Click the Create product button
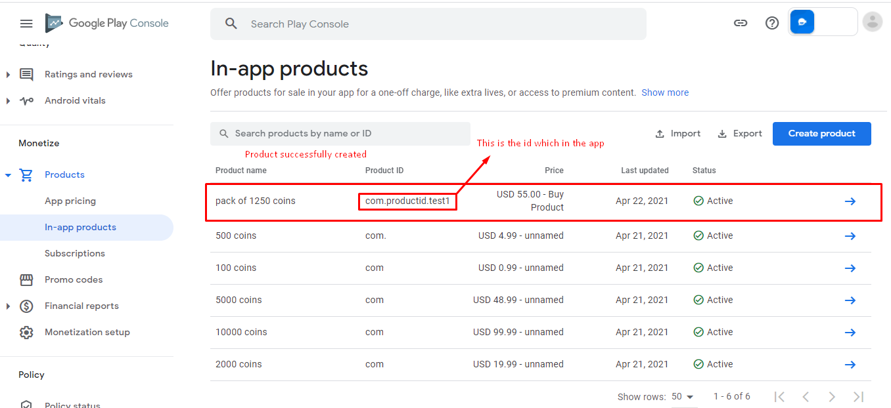 pyautogui.click(x=821, y=133)
